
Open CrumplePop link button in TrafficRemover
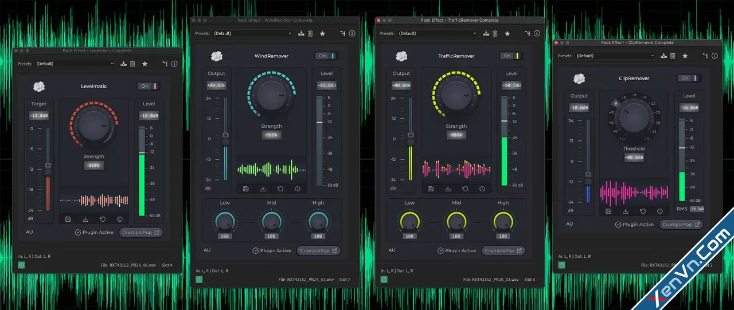tap(503, 250)
